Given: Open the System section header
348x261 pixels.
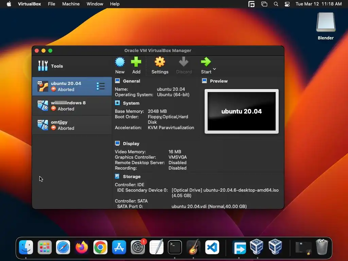Looking at the screenshot, I should click(131, 103).
